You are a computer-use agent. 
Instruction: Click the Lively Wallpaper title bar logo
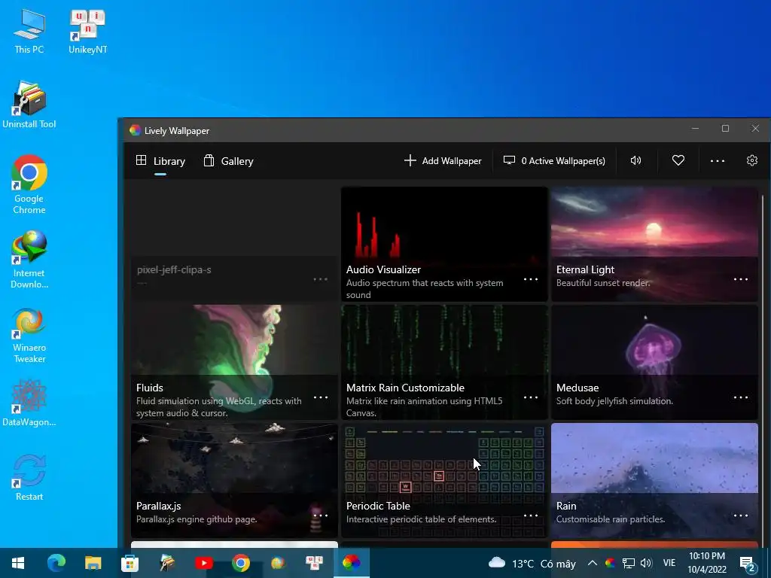tap(135, 130)
